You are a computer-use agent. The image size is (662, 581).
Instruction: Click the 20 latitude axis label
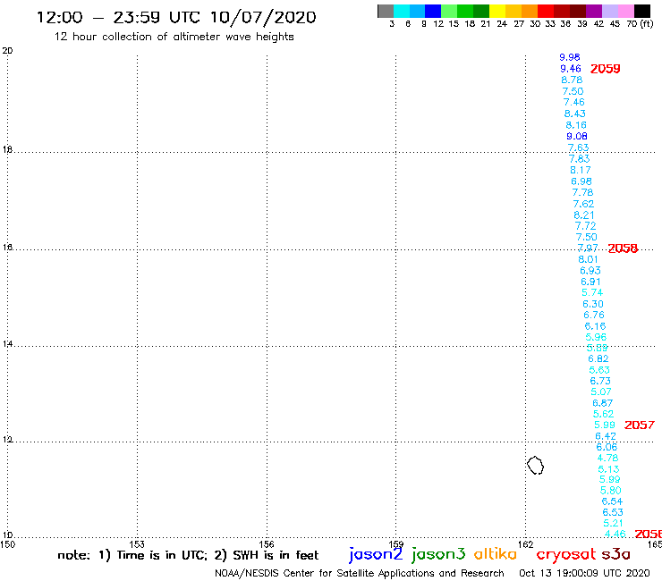[x=7, y=51]
